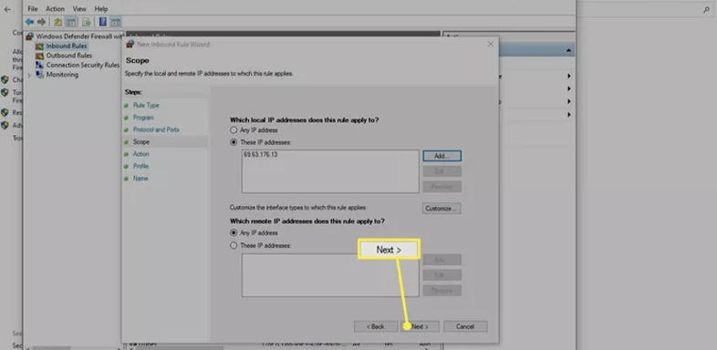717x350 pixels.
Task: Open the Help menu
Action: [x=101, y=9]
